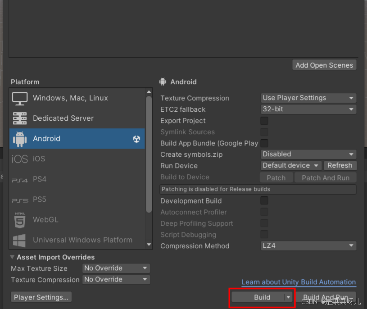Click the Patch button

(276, 177)
